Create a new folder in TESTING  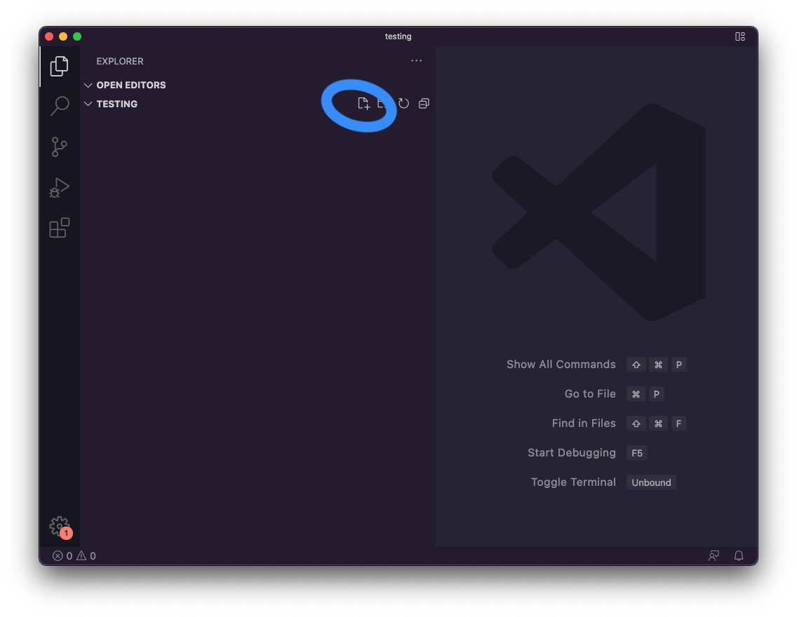tap(383, 104)
